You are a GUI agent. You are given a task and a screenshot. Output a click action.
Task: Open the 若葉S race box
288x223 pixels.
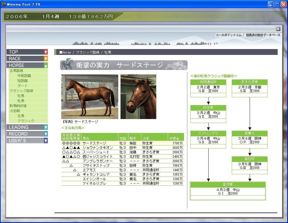(250, 139)
